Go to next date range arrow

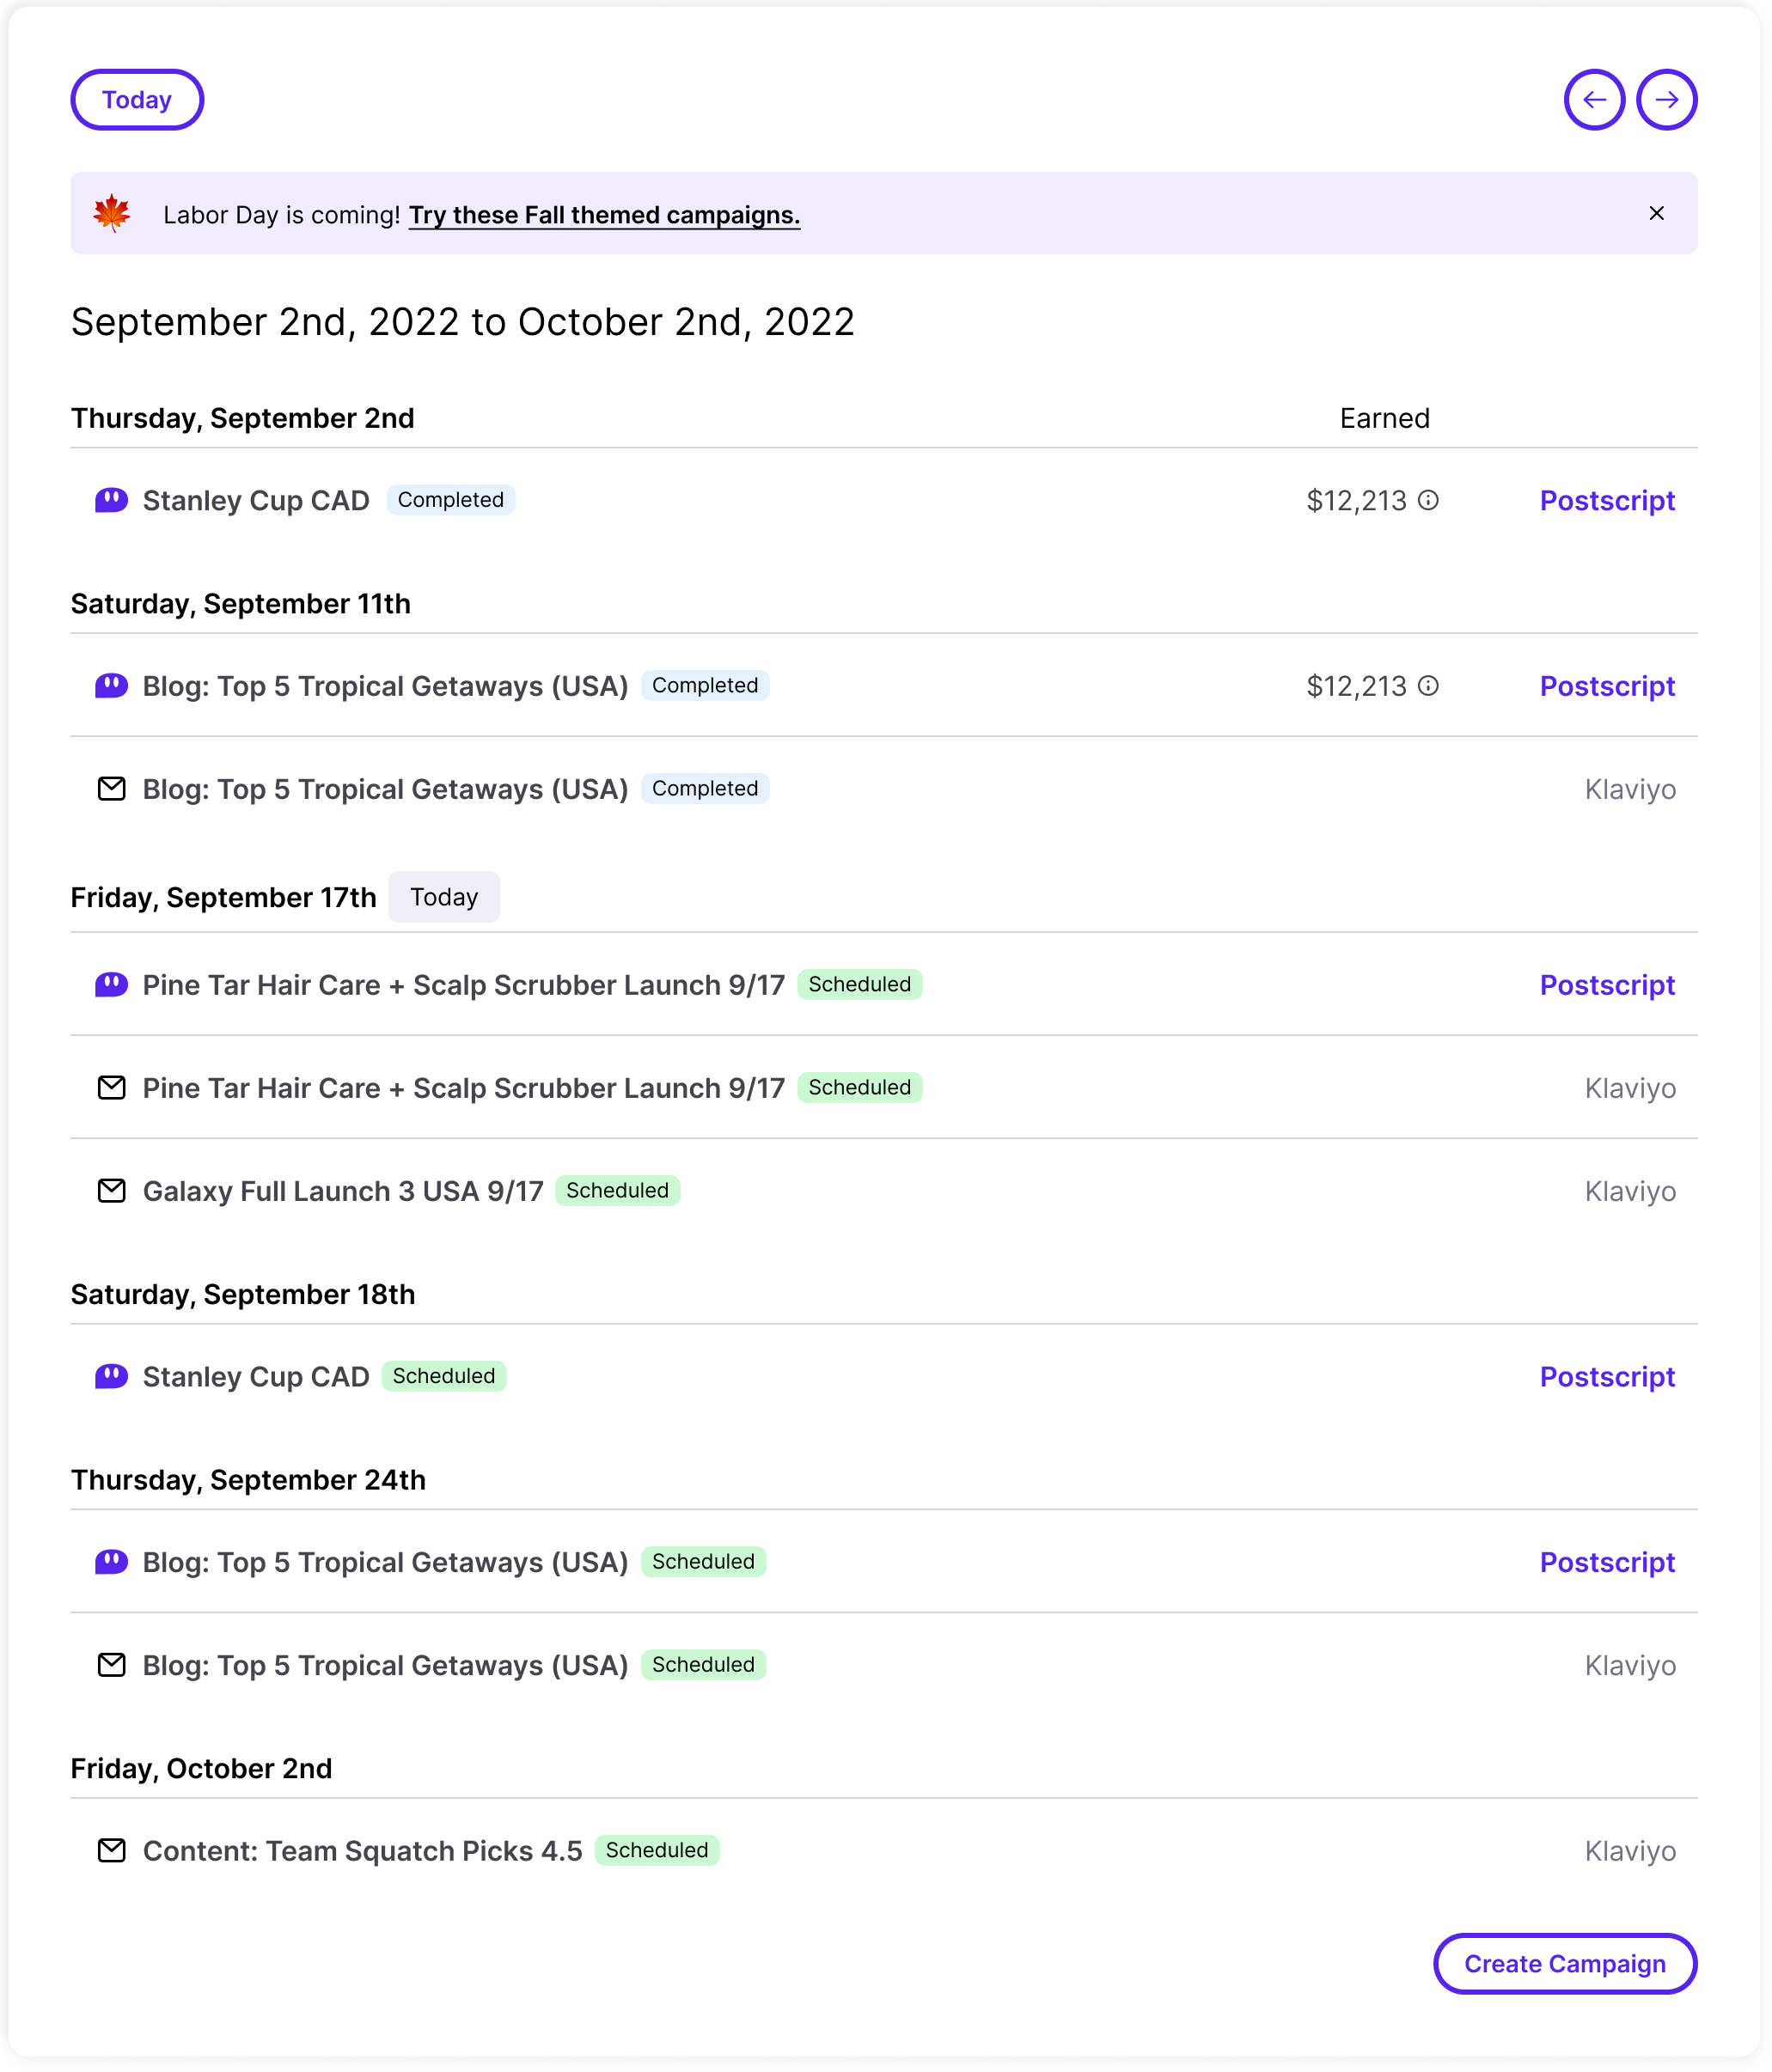click(x=1666, y=100)
